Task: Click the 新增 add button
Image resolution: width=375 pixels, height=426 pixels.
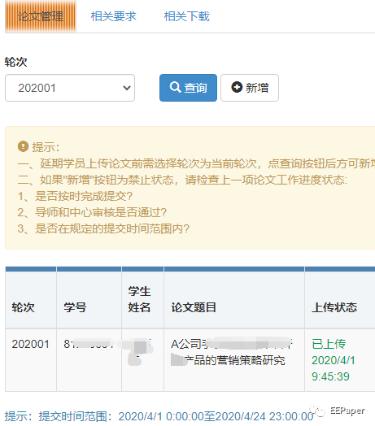Action: 250,88
